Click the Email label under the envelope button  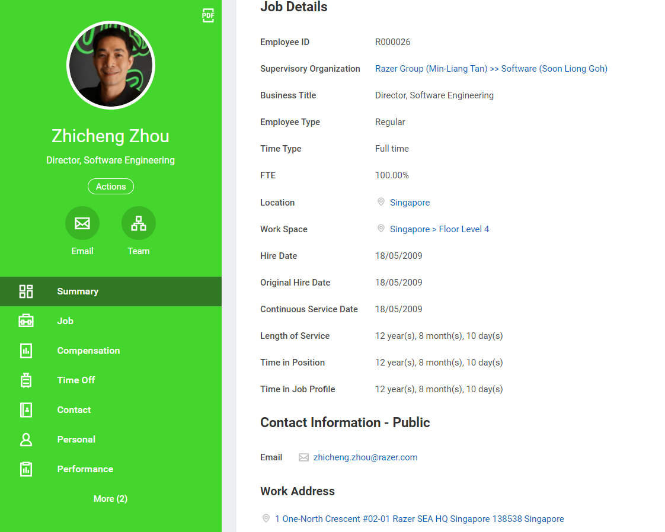pos(82,251)
